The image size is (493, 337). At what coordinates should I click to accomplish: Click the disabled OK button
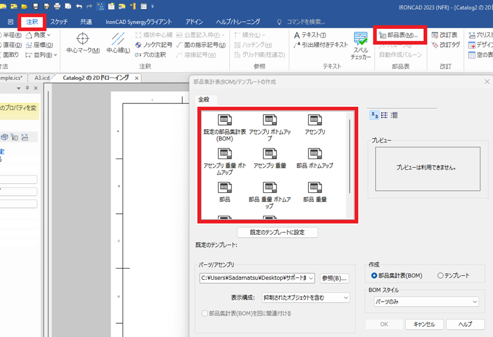384,324
